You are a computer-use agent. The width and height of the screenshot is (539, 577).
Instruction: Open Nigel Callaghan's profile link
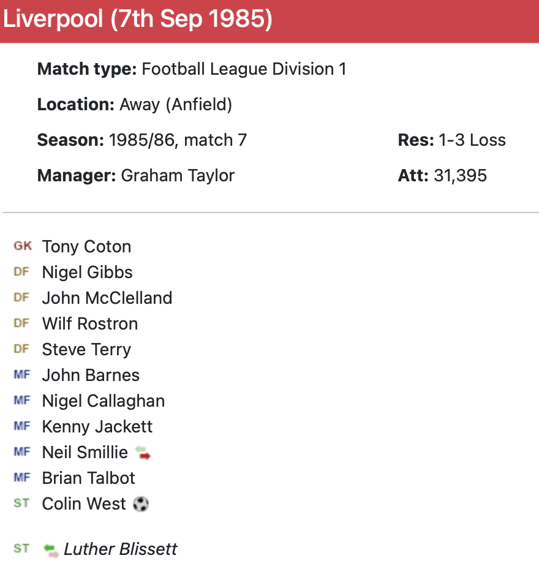pyautogui.click(x=104, y=401)
